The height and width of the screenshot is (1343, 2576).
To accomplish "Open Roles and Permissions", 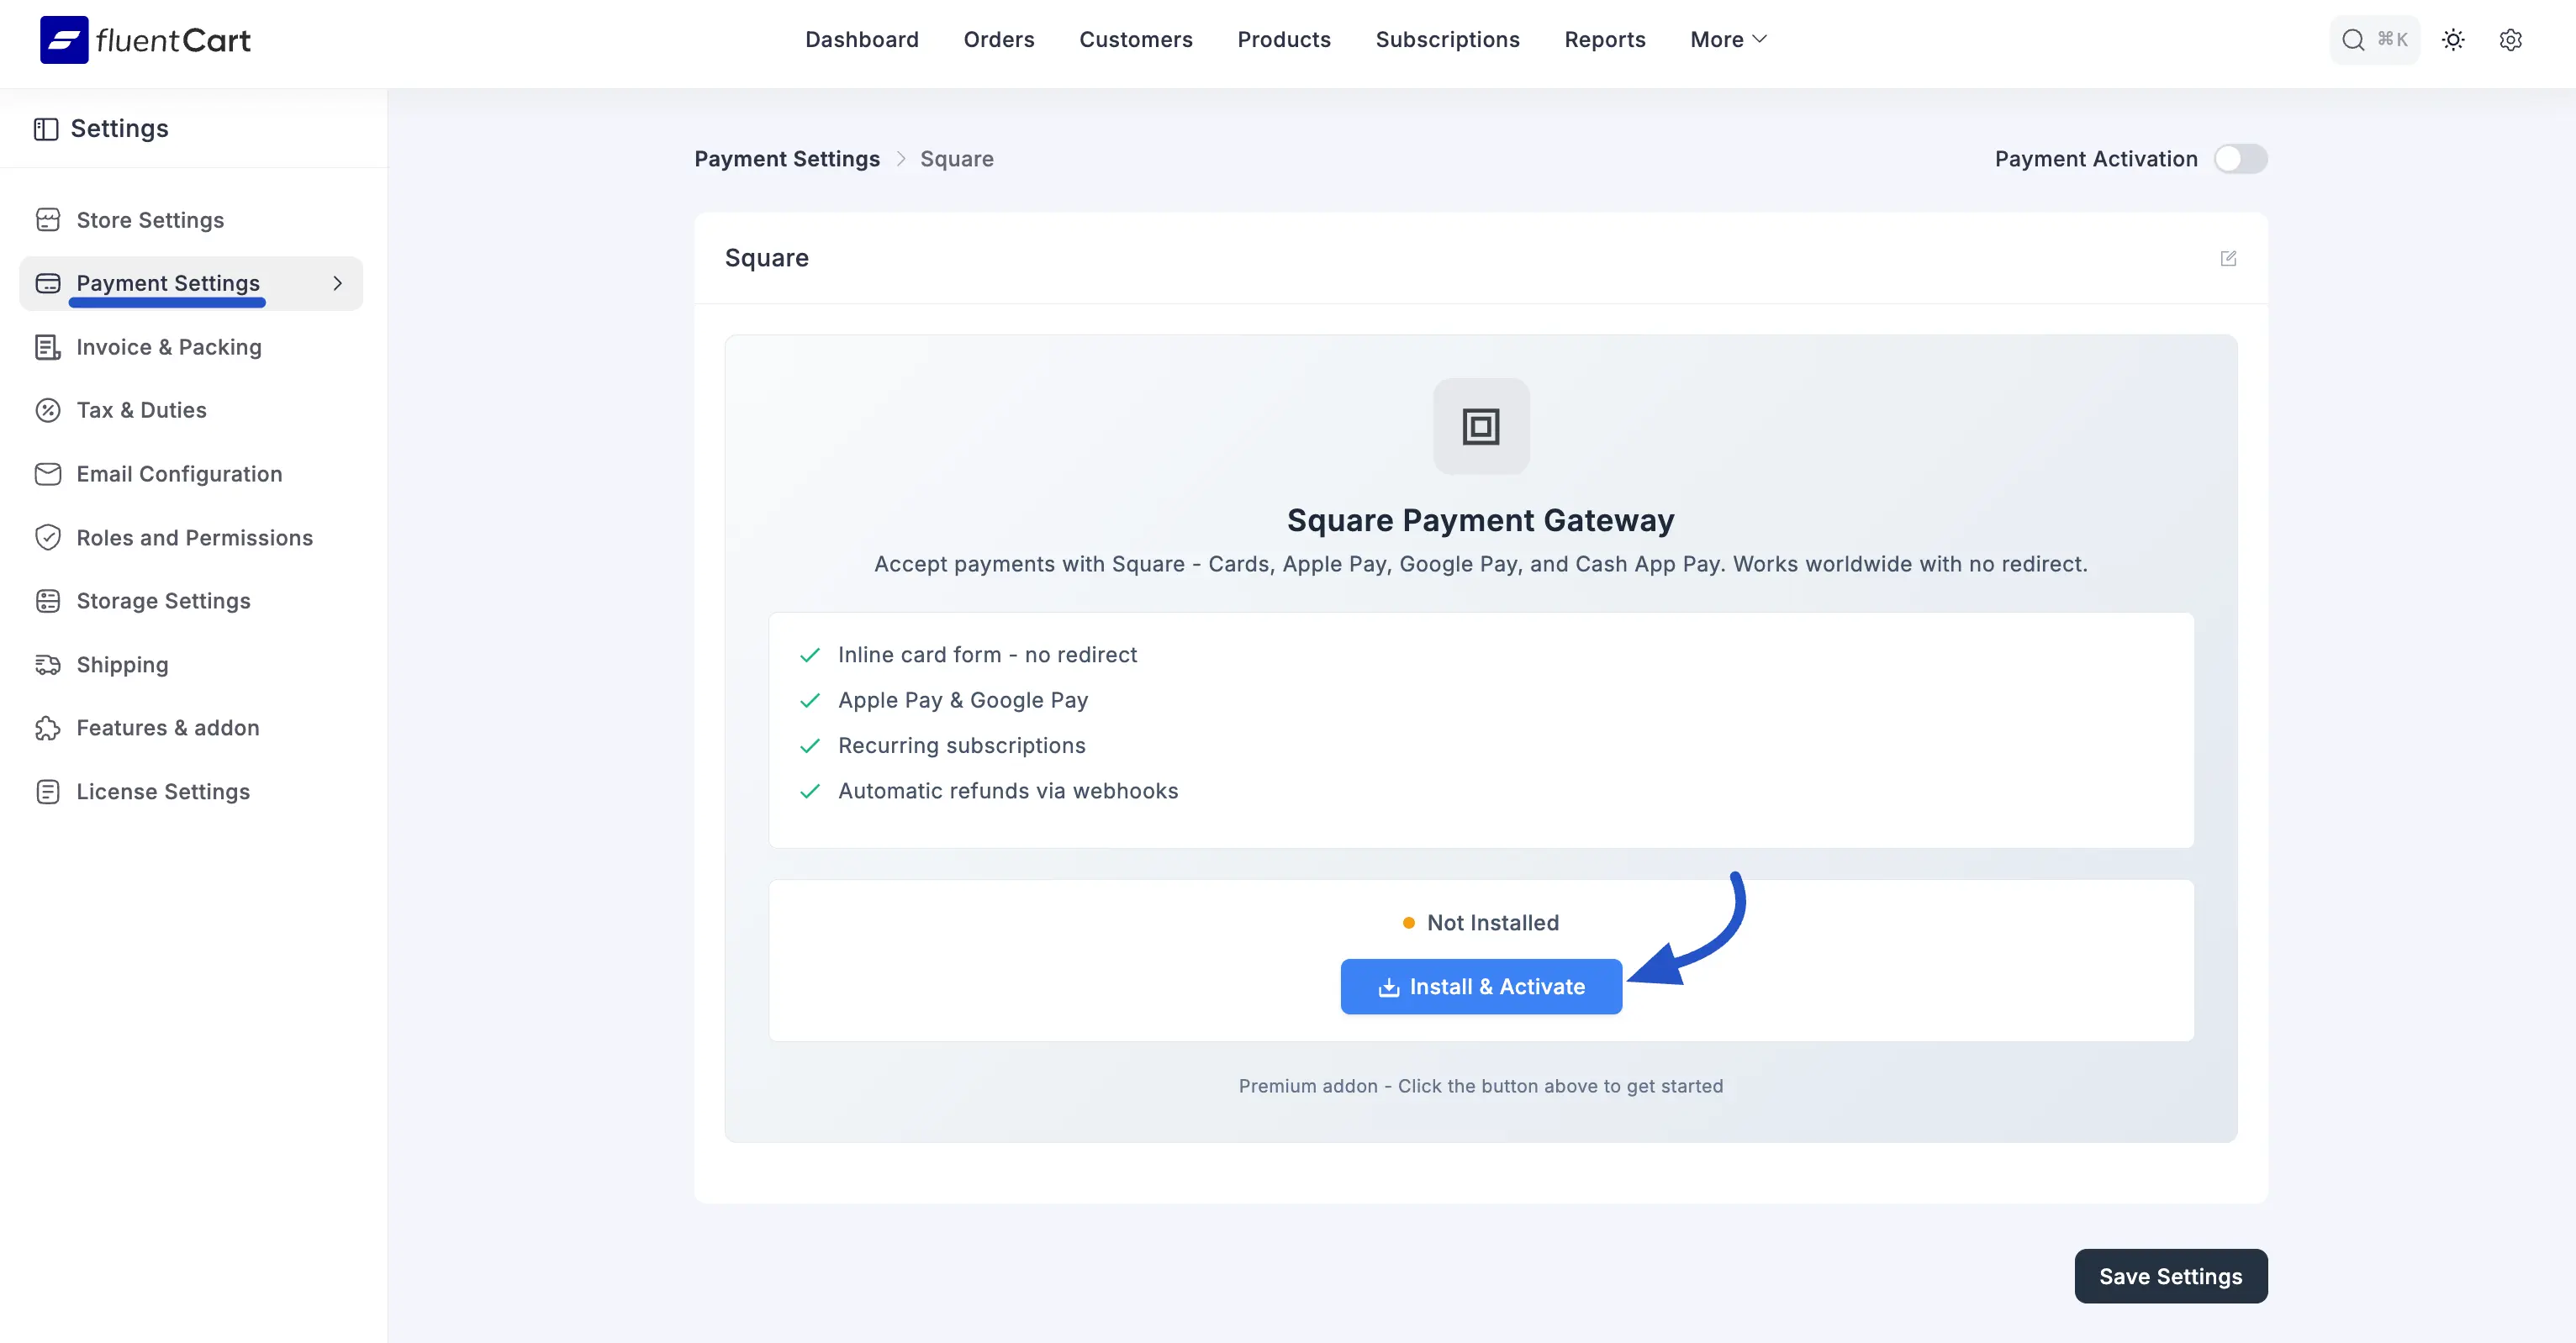I will click(191, 537).
